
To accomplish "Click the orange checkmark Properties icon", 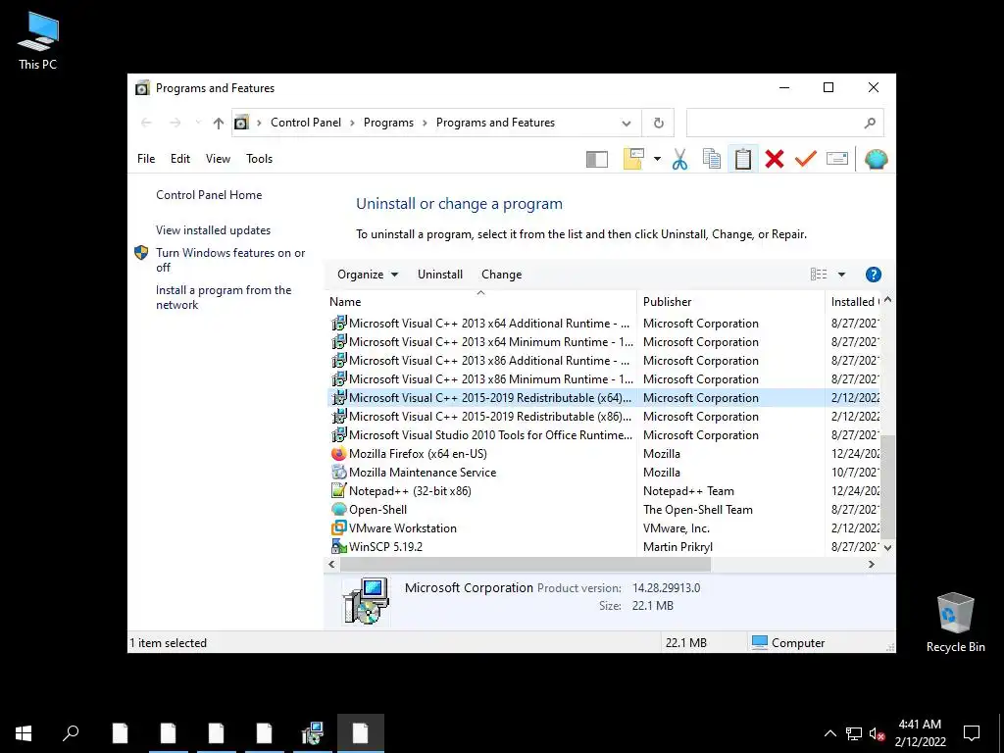I will pos(806,159).
